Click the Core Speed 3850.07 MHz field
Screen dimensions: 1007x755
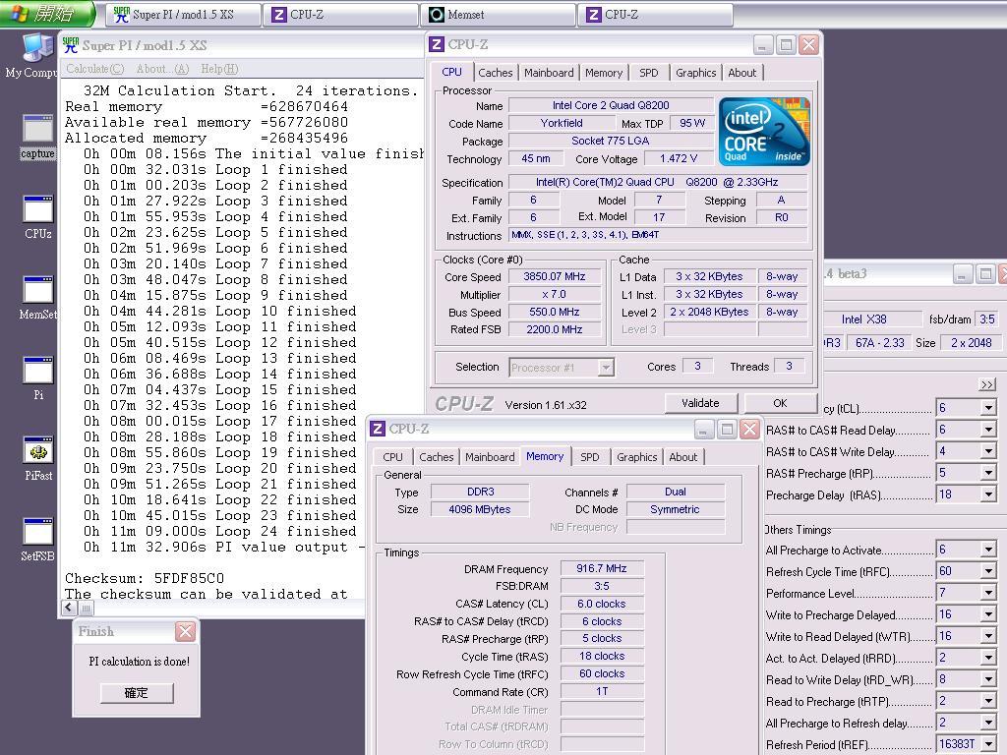pyautogui.click(x=555, y=276)
